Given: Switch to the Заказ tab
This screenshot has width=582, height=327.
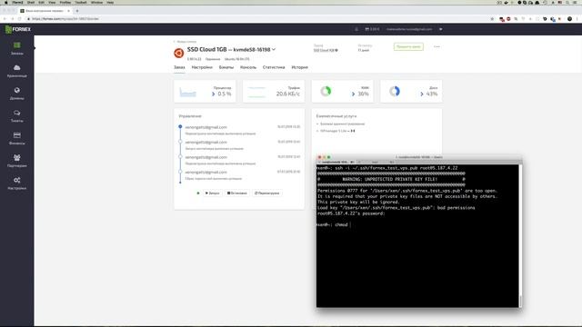Looking at the screenshot, I should click(179, 67).
